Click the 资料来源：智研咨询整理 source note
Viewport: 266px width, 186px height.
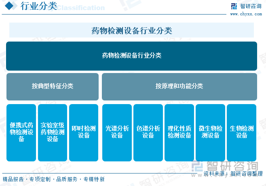point(233,173)
